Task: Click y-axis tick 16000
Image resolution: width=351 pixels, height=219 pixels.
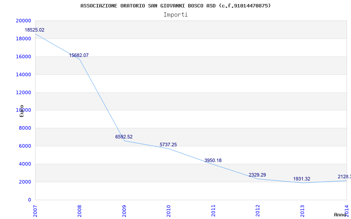Action: pos(23,57)
